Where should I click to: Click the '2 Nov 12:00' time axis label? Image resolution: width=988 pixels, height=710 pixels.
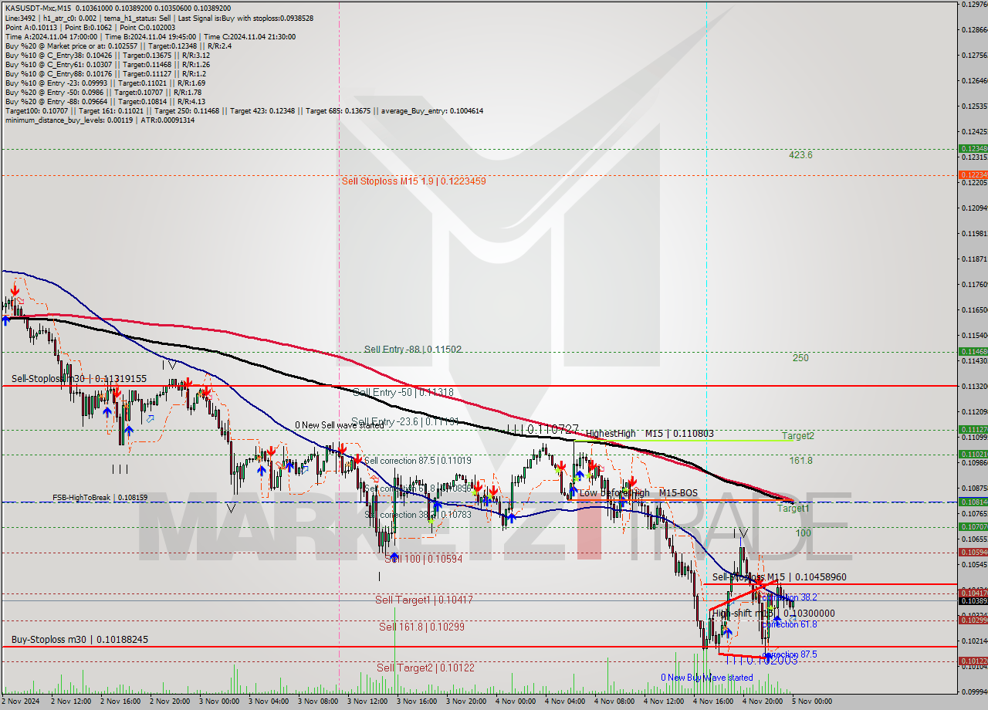coord(70,702)
